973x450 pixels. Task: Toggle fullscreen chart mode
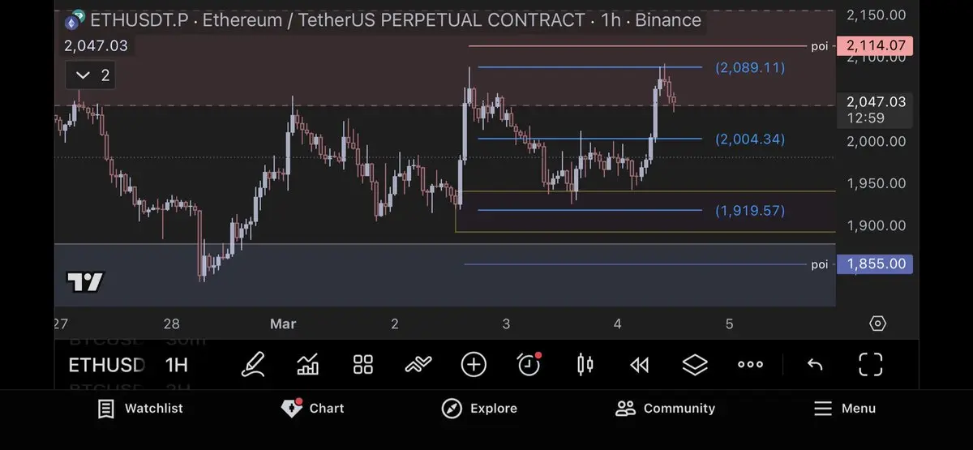click(x=870, y=365)
